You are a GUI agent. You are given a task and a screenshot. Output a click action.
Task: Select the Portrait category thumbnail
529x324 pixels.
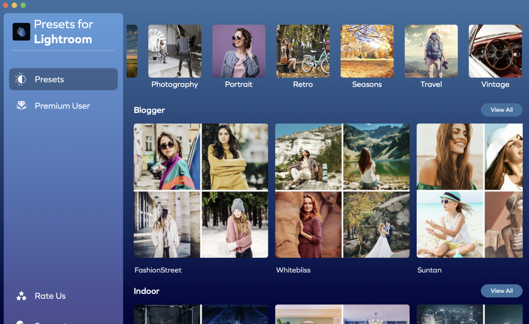pos(239,51)
